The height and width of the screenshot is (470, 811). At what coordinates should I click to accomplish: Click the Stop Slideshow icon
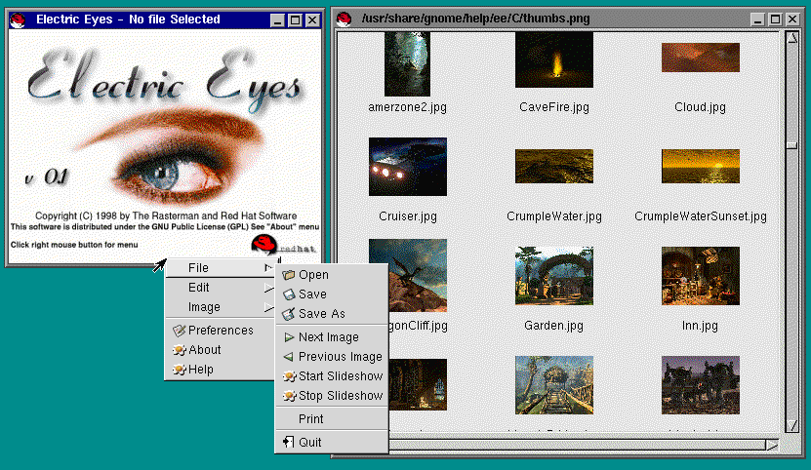(289, 396)
